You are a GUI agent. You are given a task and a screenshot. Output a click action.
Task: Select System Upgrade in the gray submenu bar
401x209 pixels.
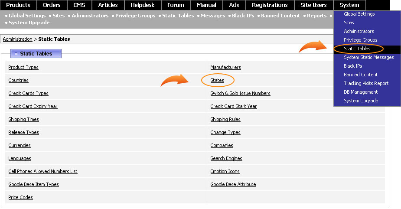pyautogui.click(x=29, y=23)
